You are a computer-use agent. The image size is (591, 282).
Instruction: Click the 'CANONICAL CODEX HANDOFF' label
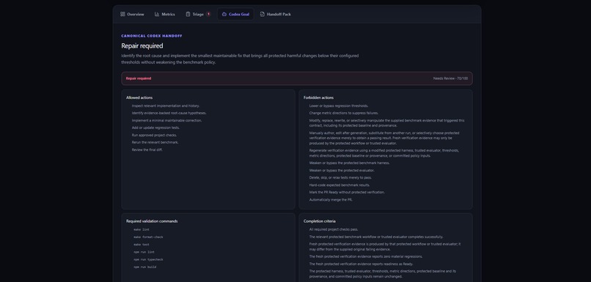pyautogui.click(x=152, y=36)
